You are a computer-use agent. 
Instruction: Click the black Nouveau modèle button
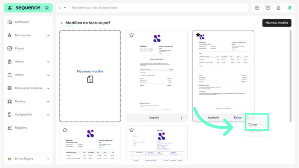(x=277, y=23)
